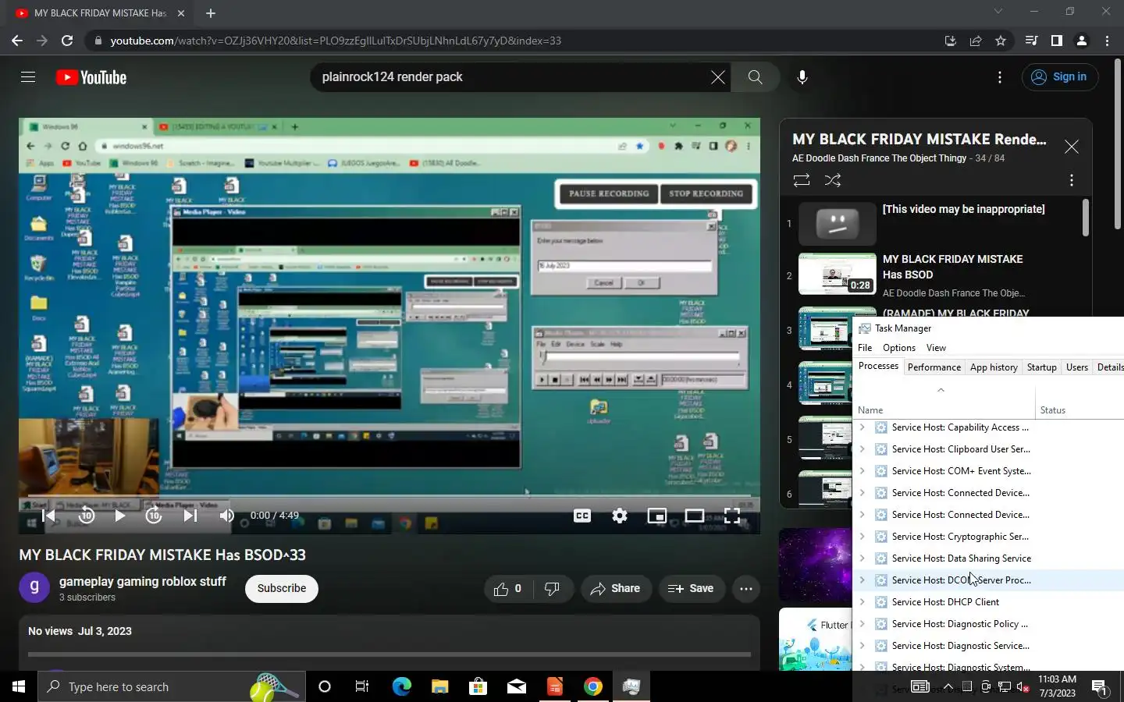This screenshot has width=1124, height=702.
Task: Toggle theater mode
Action: pos(695,516)
